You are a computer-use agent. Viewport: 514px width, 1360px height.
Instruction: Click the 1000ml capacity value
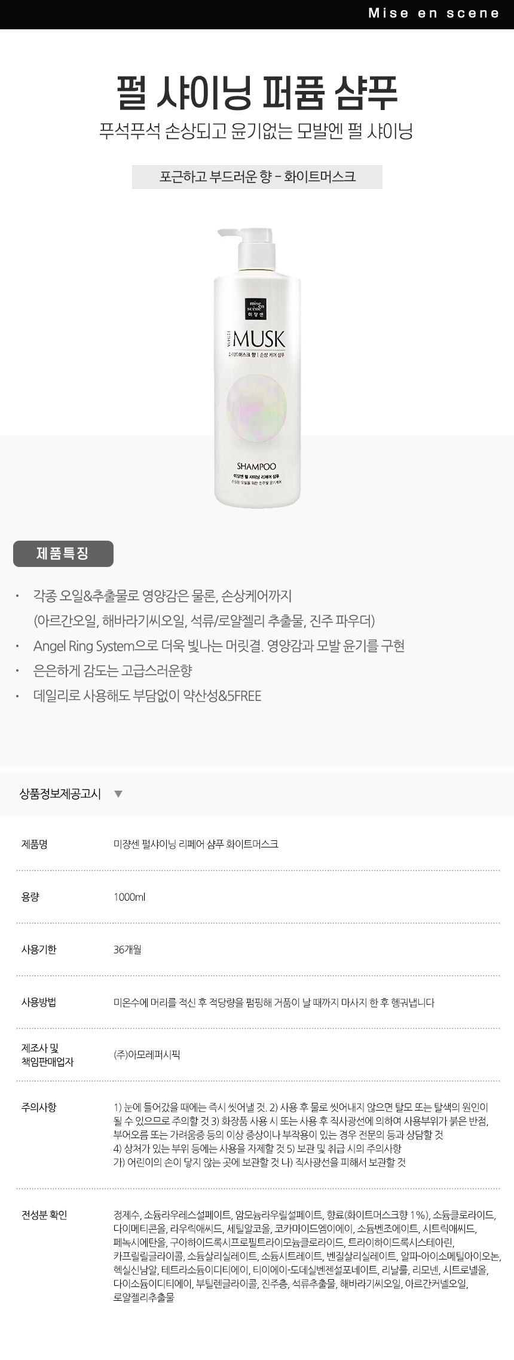129,896
